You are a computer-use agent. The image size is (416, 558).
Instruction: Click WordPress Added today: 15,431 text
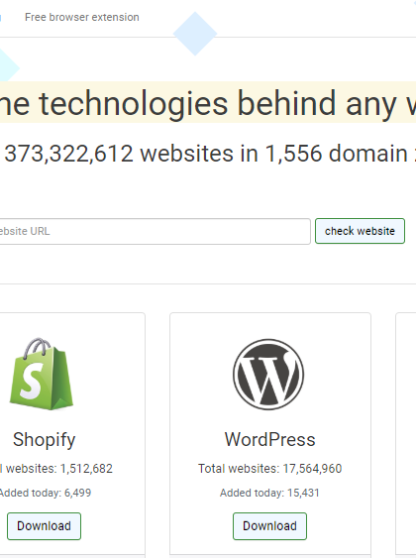[x=269, y=493]
